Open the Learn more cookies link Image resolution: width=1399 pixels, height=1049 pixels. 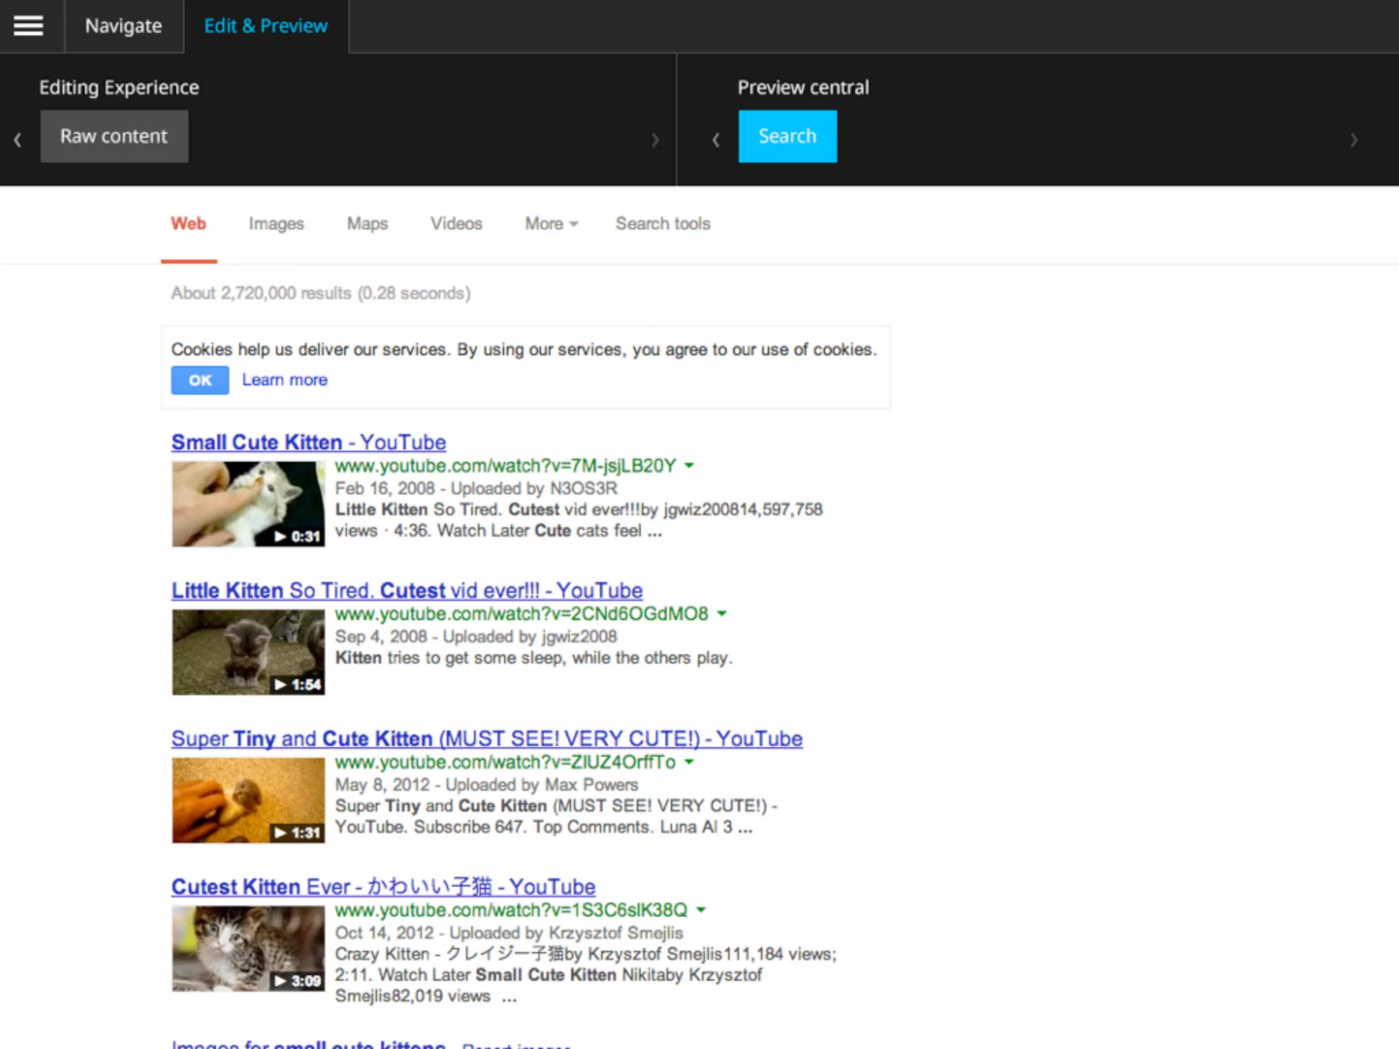285,380
